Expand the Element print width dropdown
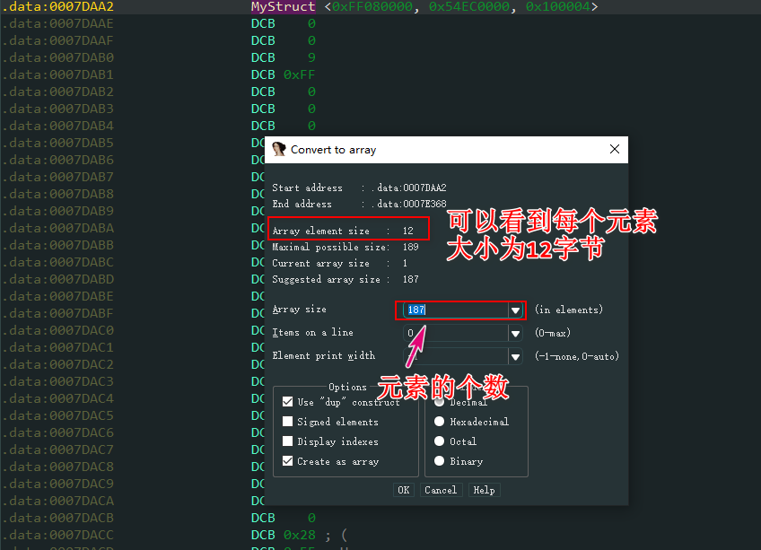Viewport: 761px width, 550px height. click(516, 357)
